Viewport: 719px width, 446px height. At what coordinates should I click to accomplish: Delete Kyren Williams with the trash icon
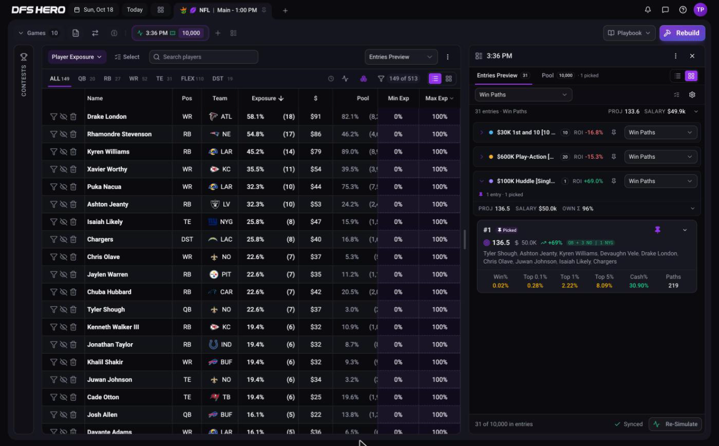pyautogui.click(x=73, y=152)
